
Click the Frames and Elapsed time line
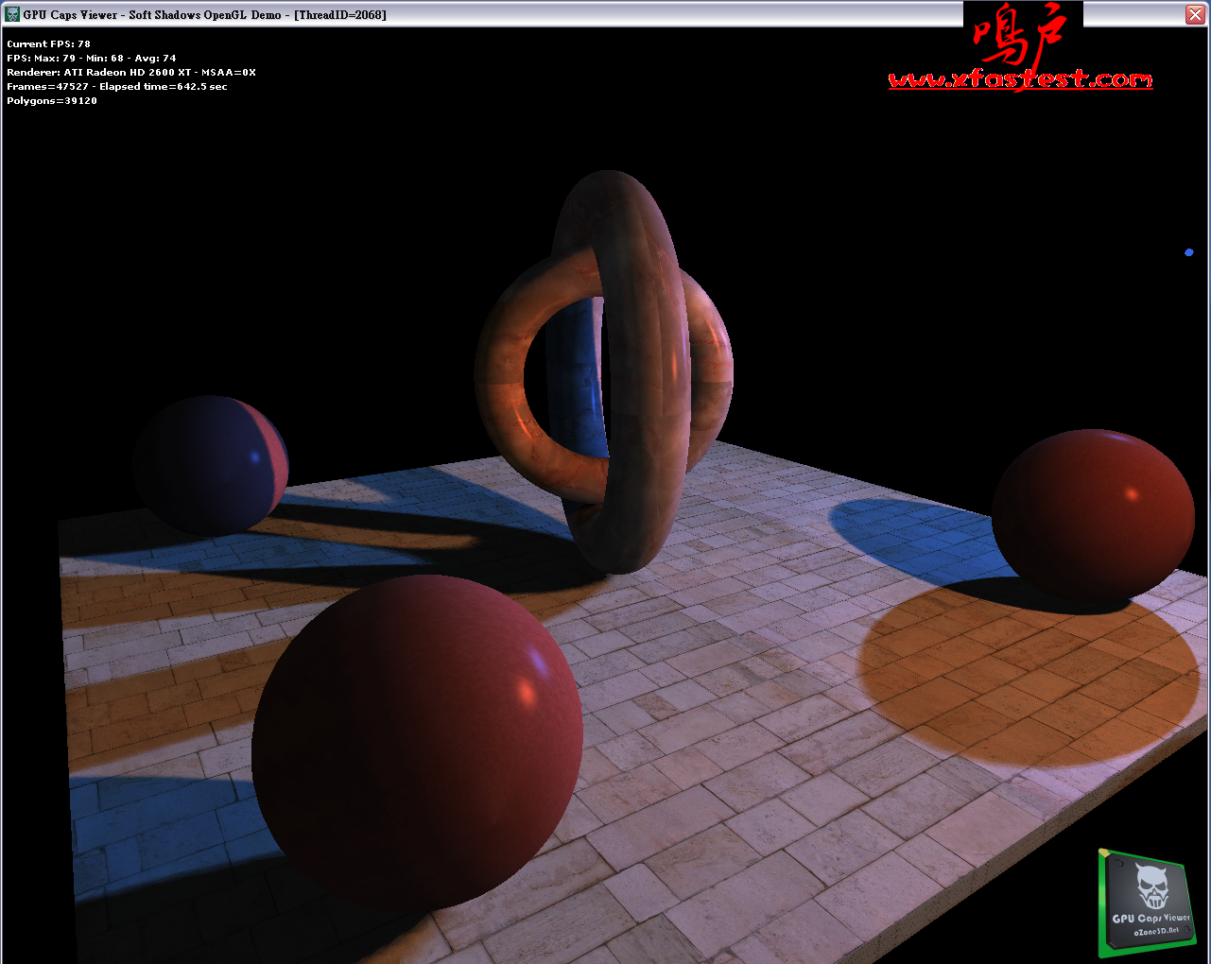(117, 87)
